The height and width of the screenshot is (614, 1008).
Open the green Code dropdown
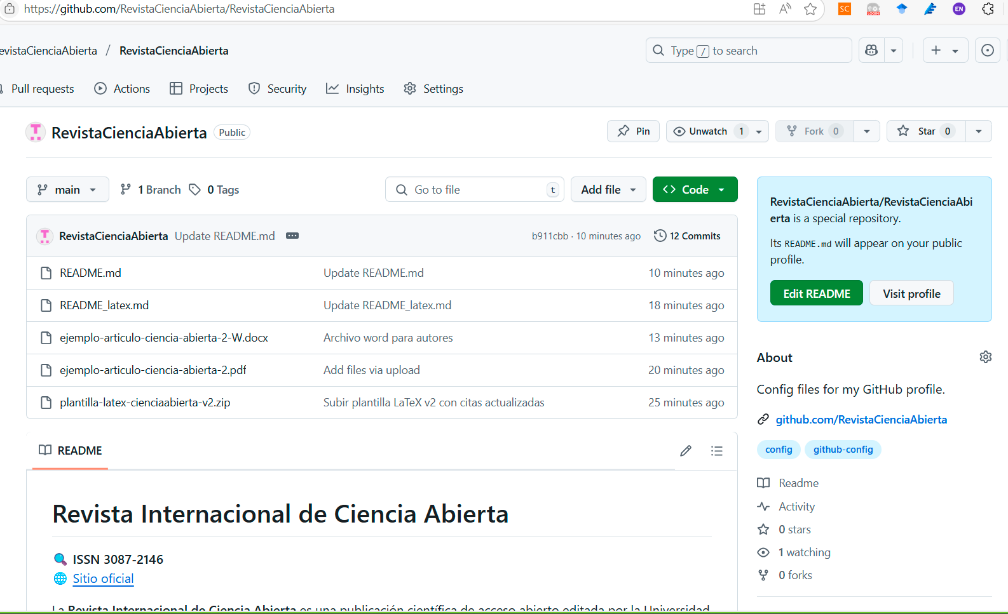coord(695,189)
